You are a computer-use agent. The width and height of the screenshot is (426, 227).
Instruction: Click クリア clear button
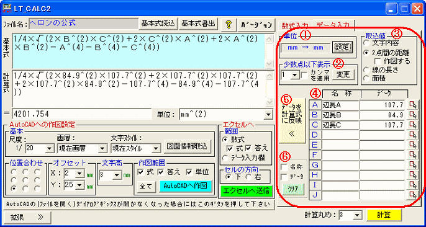(292, 189)
